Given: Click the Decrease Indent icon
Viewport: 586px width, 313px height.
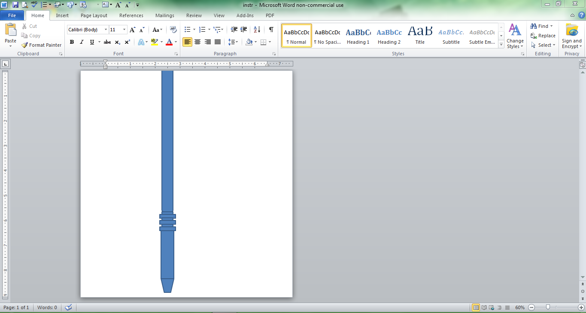Looking at the screenshot, I should tap(234, 30).
